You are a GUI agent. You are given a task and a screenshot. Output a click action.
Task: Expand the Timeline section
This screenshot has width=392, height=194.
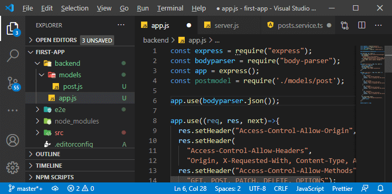(80, 166)
